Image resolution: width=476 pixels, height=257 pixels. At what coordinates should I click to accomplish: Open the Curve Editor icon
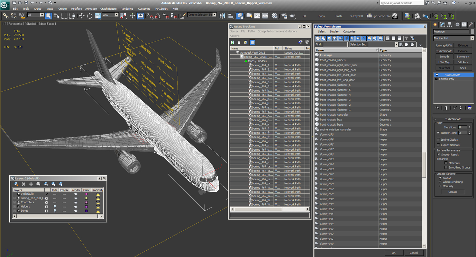(257, 15)
